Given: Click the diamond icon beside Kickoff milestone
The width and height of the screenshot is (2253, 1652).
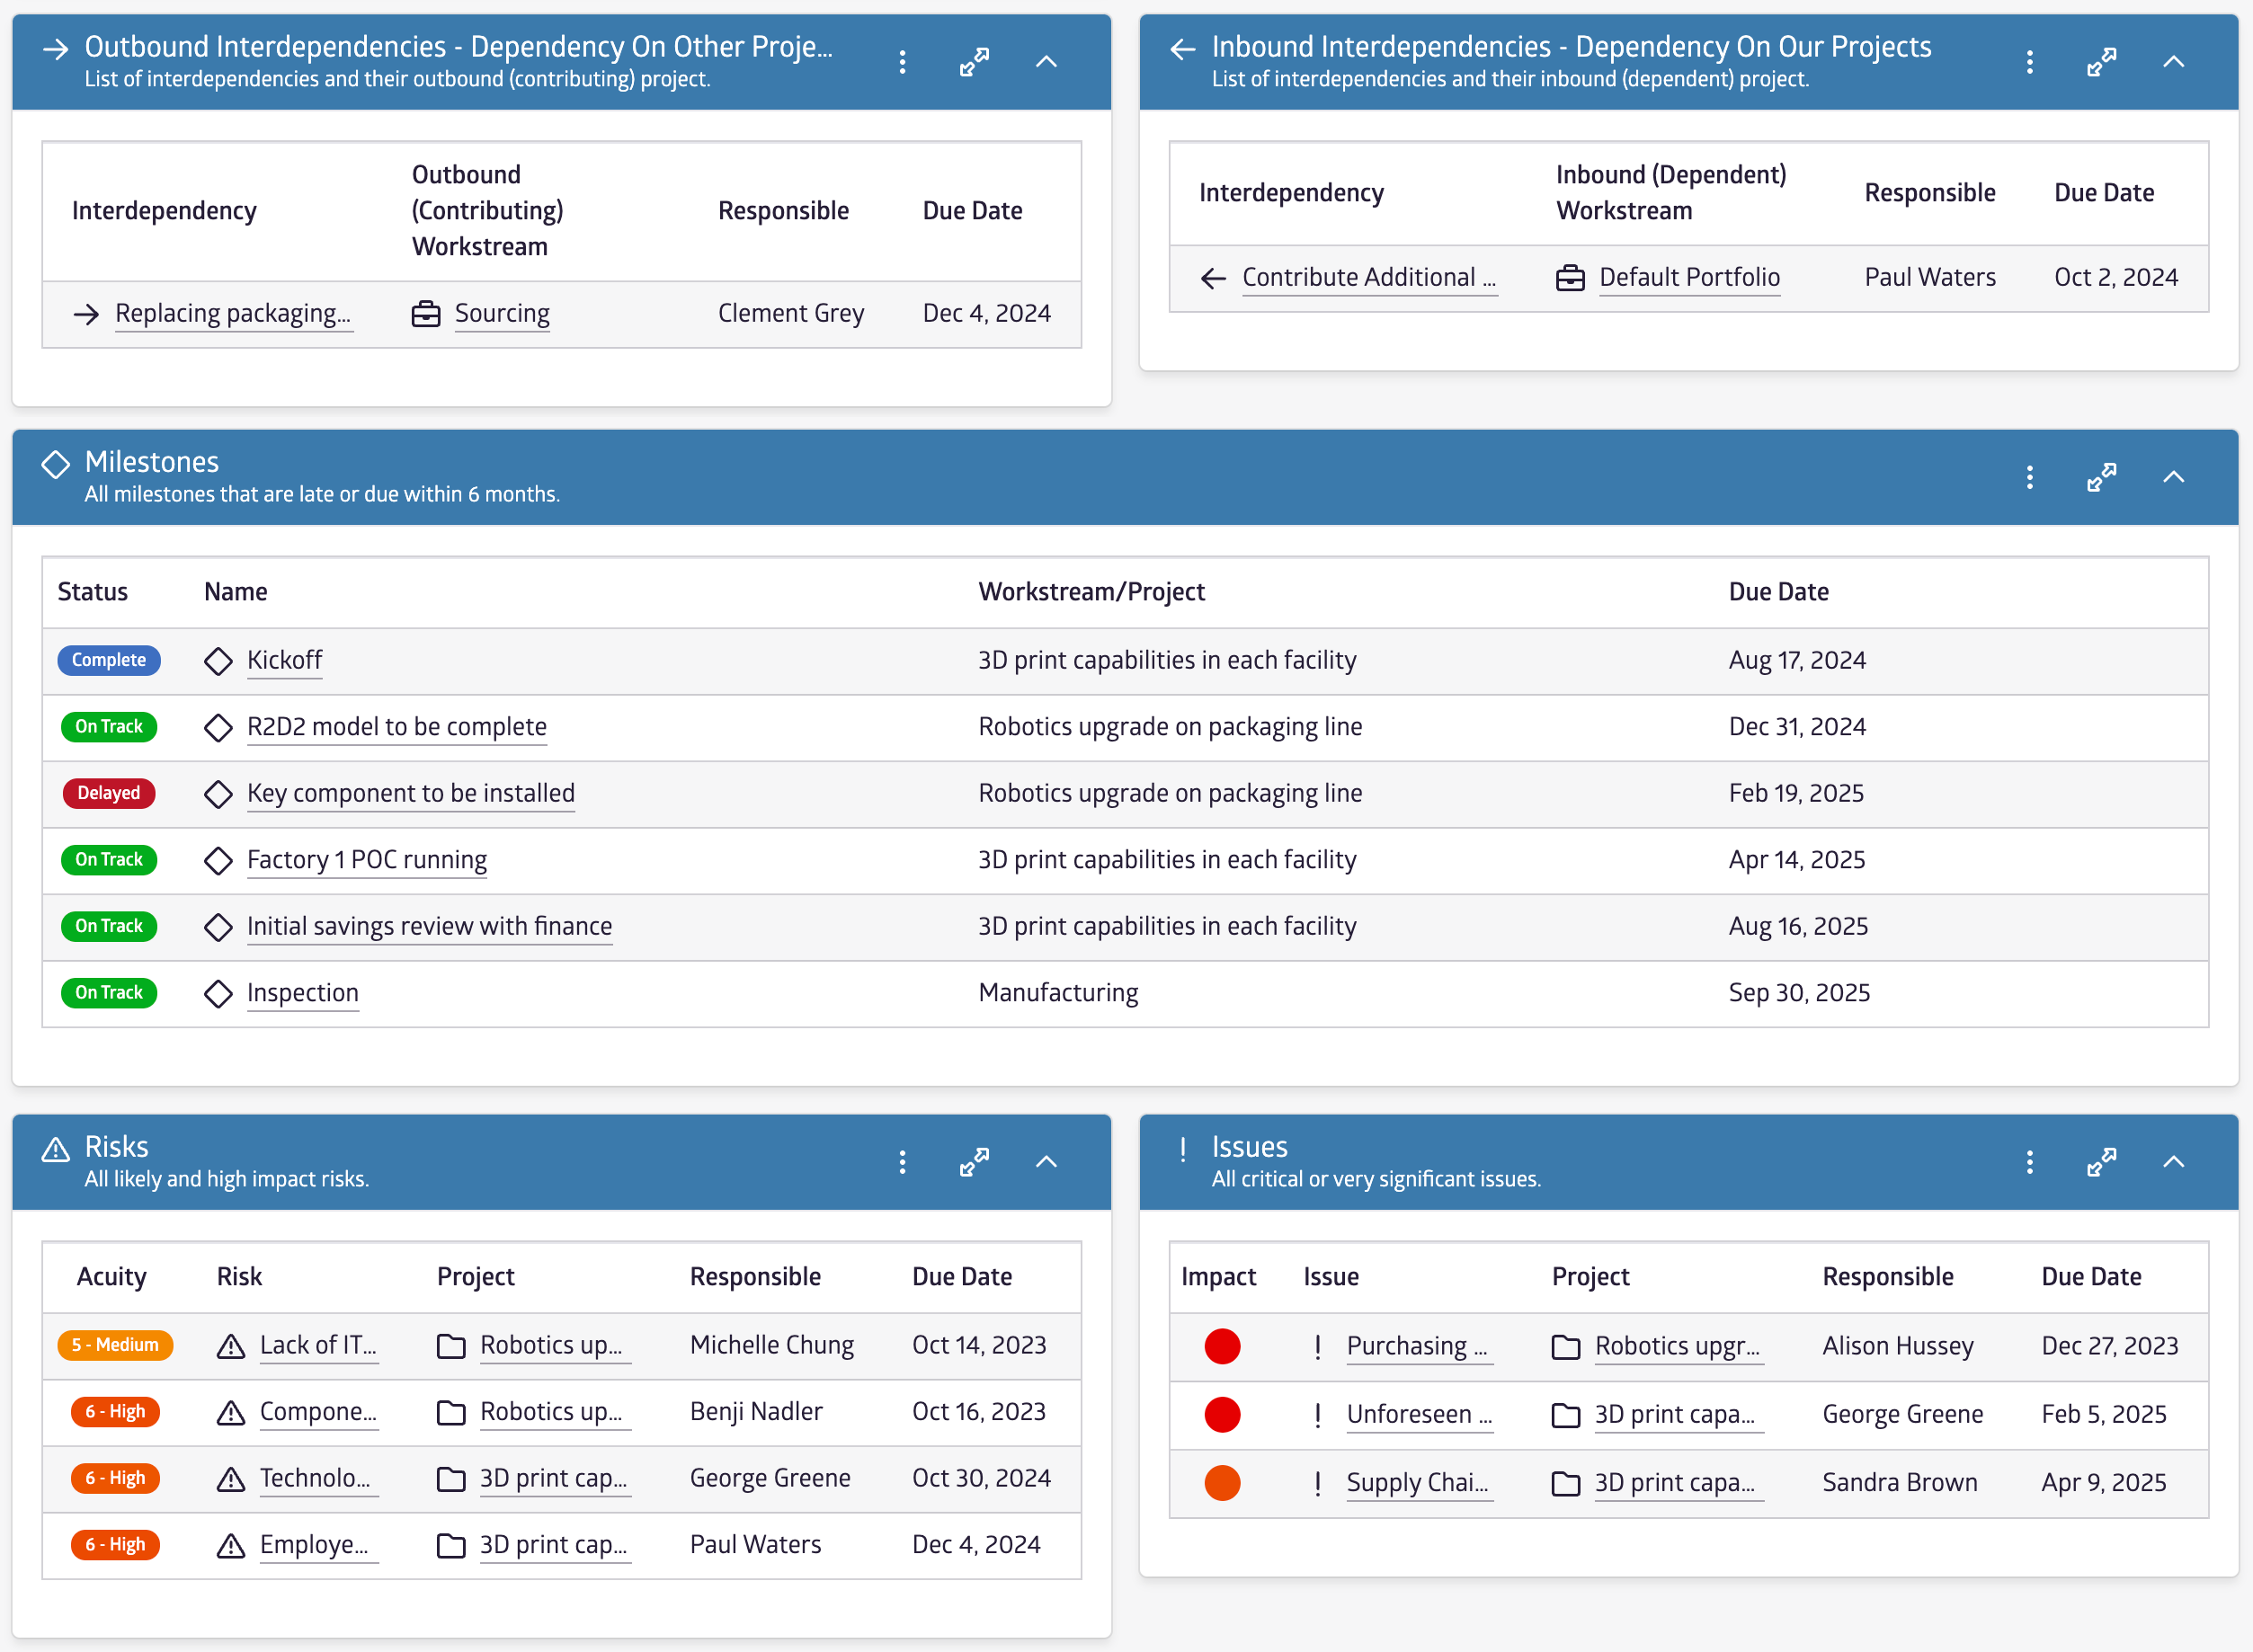Looking at the screenshot, I should (x=218, y=661).
